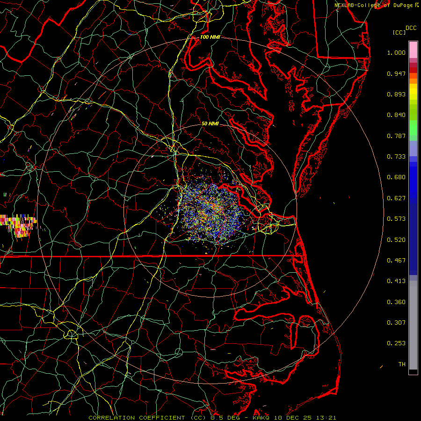Click the 0.787 scale value
The height and width of the screenshot is (421, 421).
[396, 136]
